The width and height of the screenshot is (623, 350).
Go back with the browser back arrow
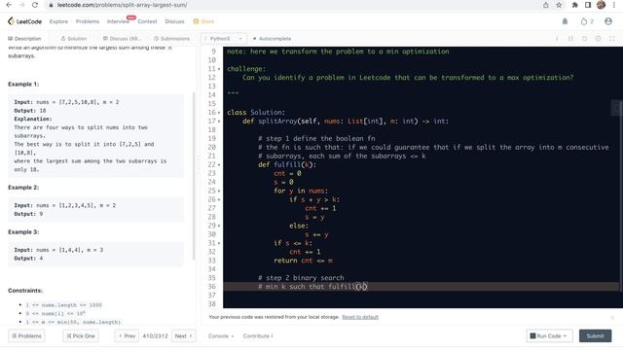9,5
